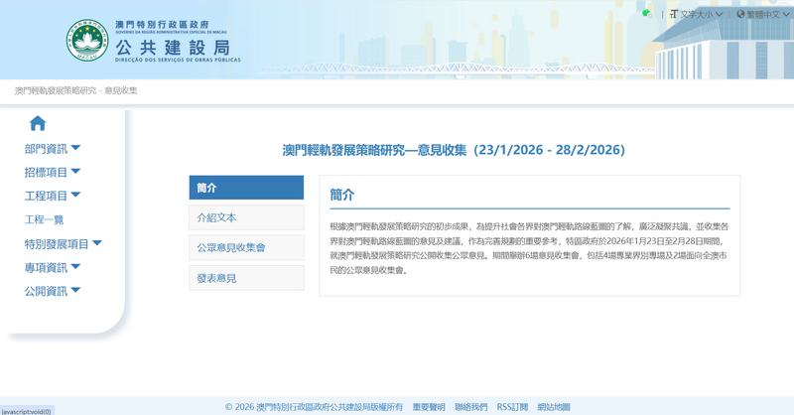The height and width of the screenshot is (415, 794).
Task: Select the 介紹文本 tab
Action: (x=246, y=217)
